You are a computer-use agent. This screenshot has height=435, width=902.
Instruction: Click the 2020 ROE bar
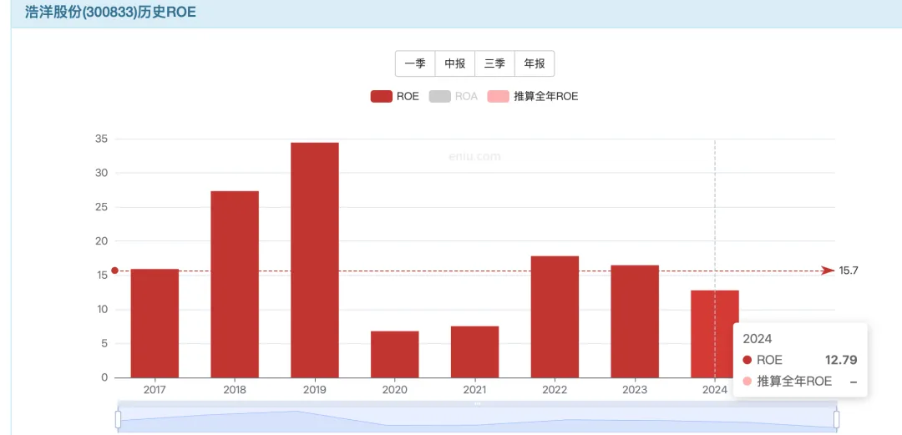coord(394,355)
